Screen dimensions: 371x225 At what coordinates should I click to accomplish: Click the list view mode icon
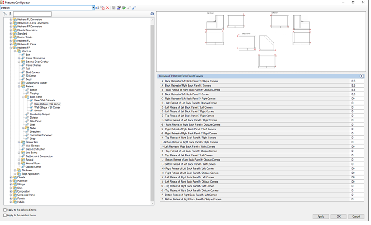click(10, 14)
